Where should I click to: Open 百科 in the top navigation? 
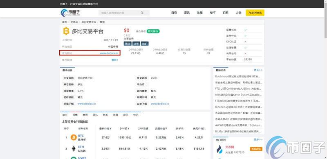click(226, 13)
